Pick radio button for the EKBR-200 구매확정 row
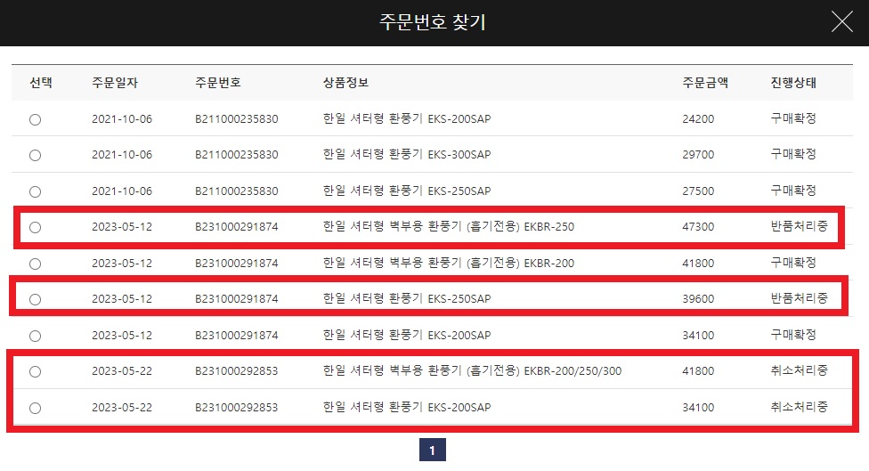The image size is (869, 471). pyautogui.click(x=35, y=264)
